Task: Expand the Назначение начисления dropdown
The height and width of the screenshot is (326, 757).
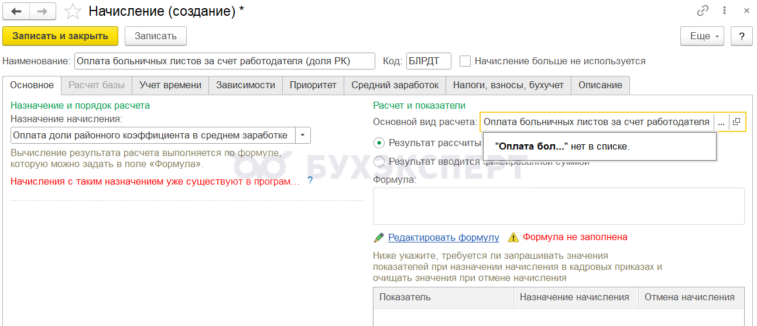Action: point(303,136)
